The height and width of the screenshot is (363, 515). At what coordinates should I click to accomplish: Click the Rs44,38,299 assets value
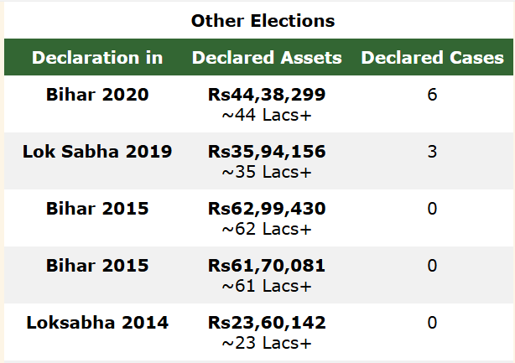(x=267, y=95)
